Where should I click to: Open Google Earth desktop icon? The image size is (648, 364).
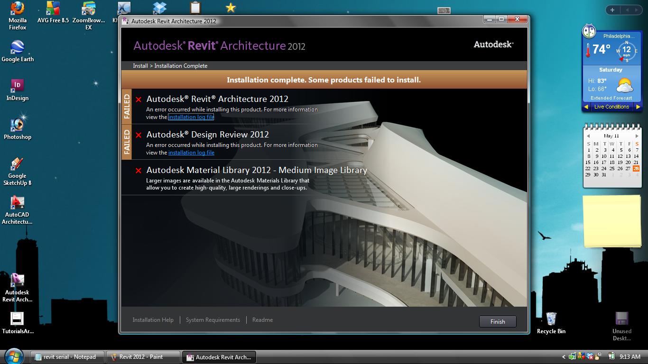point(18,51)
